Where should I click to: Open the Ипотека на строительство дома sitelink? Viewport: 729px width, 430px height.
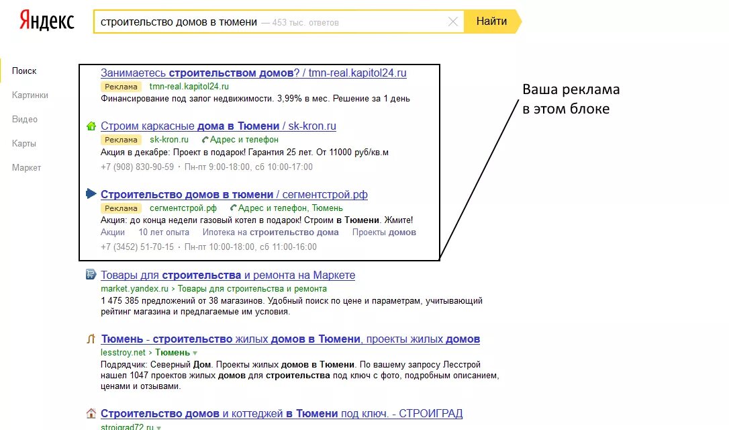pyautogui.click(x=270, y=232)
